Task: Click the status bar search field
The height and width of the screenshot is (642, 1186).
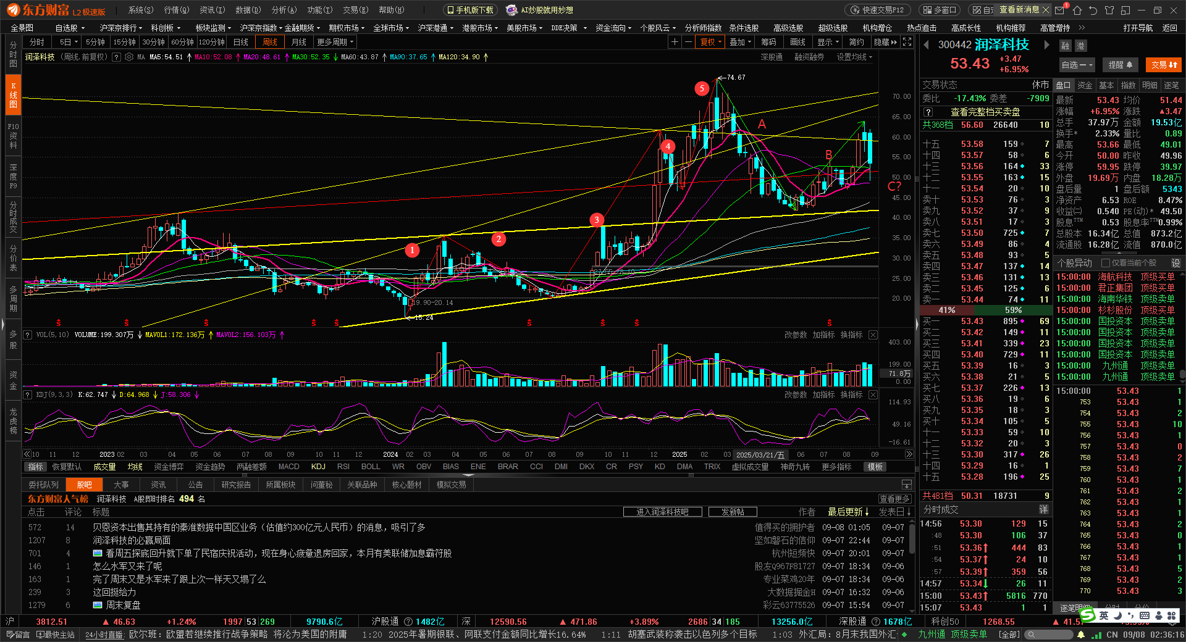Action: click(x=1049, y=635)
